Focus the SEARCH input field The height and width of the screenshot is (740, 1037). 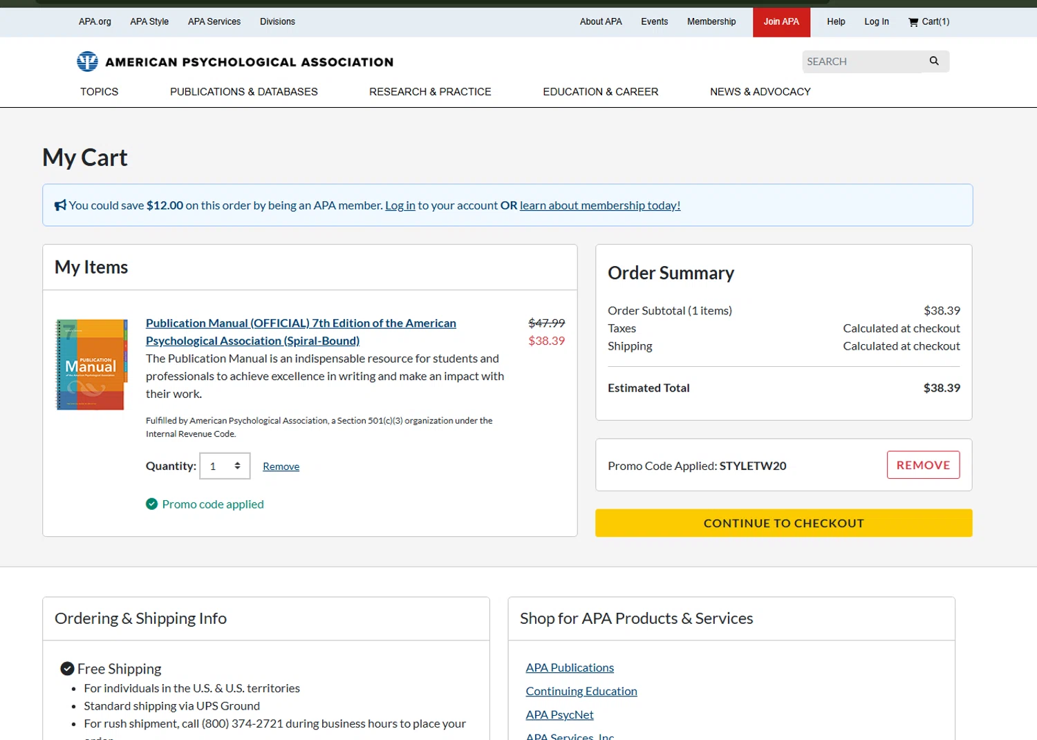[862, 61]
